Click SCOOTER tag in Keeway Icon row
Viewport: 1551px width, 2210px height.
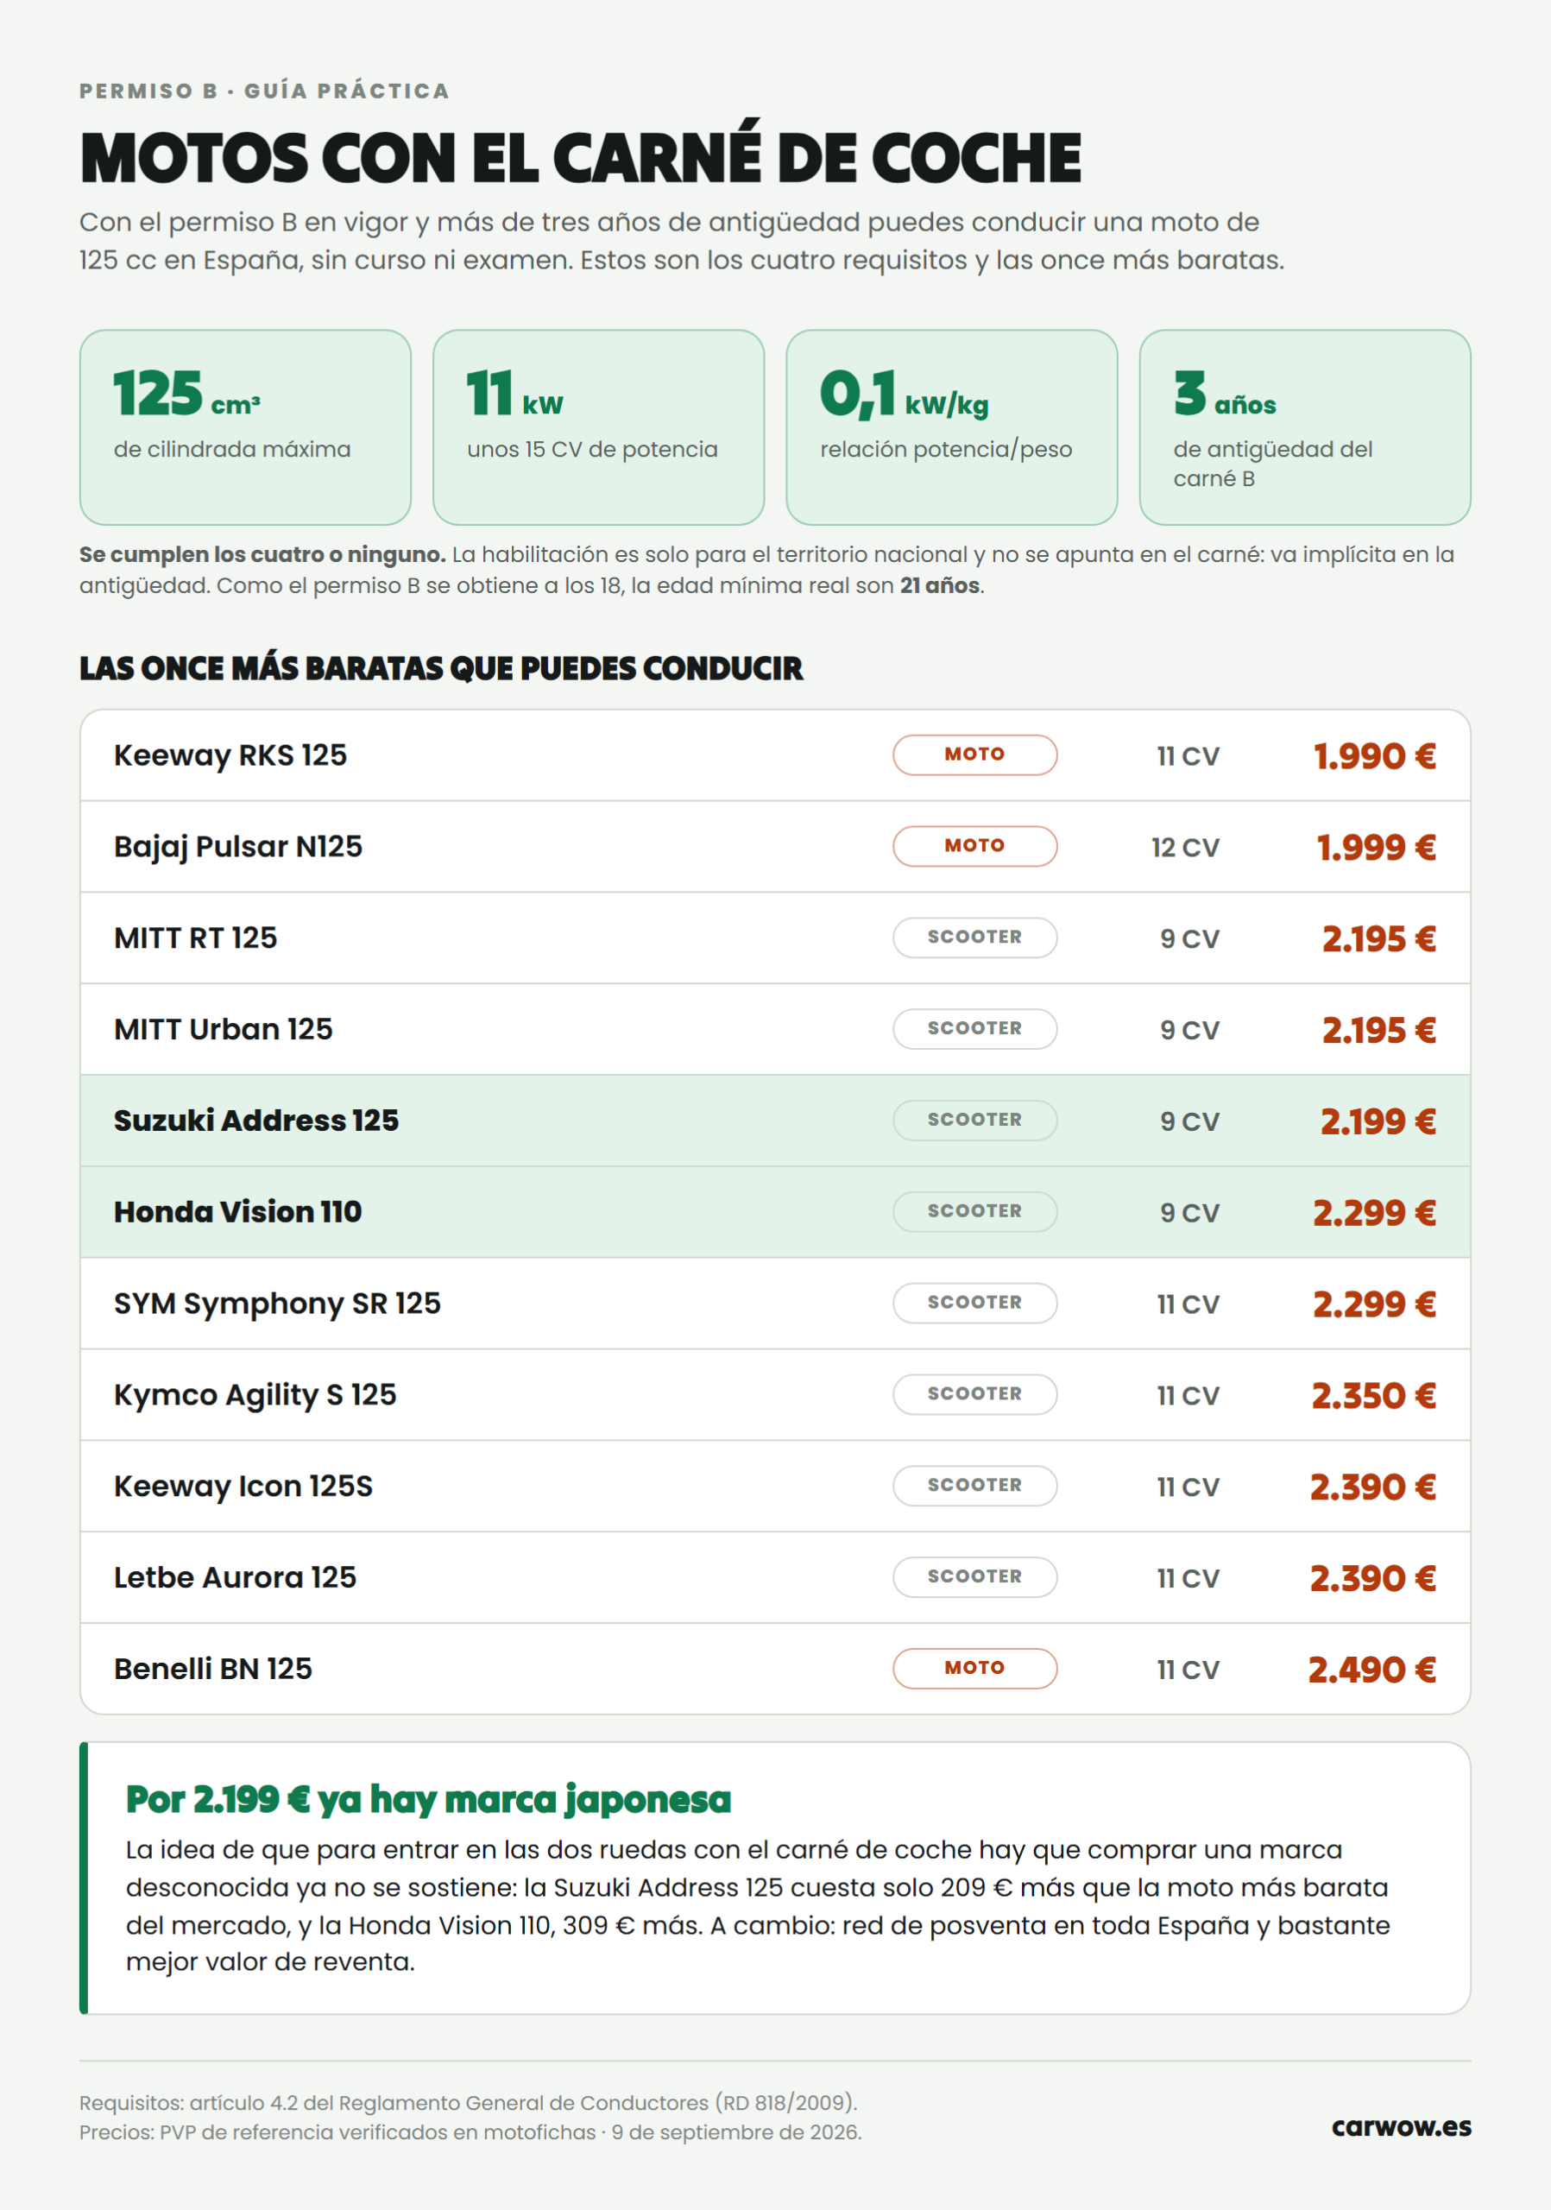click(x=974, y=1487)
